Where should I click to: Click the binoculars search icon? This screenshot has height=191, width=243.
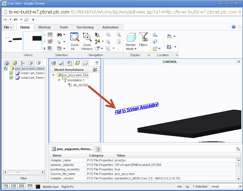[x=59, y=35]
